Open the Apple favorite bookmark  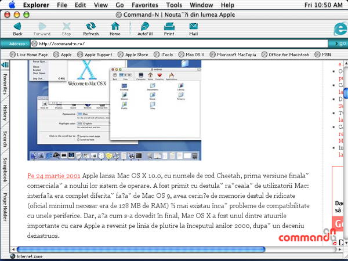(63, 55)
